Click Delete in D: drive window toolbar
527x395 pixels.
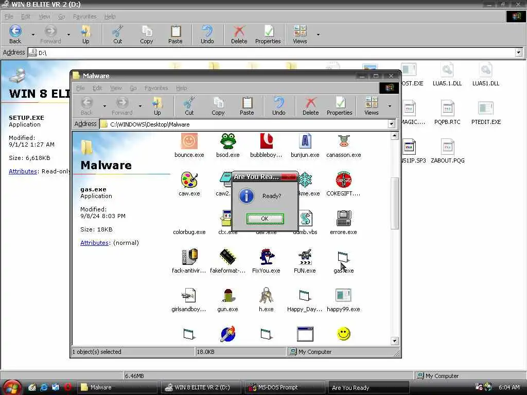239,34
